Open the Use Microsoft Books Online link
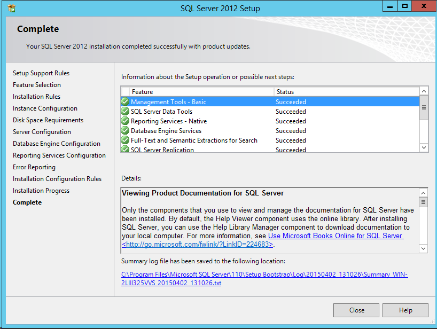This screenshot has height=329, width=437. [x=335, y=236]
